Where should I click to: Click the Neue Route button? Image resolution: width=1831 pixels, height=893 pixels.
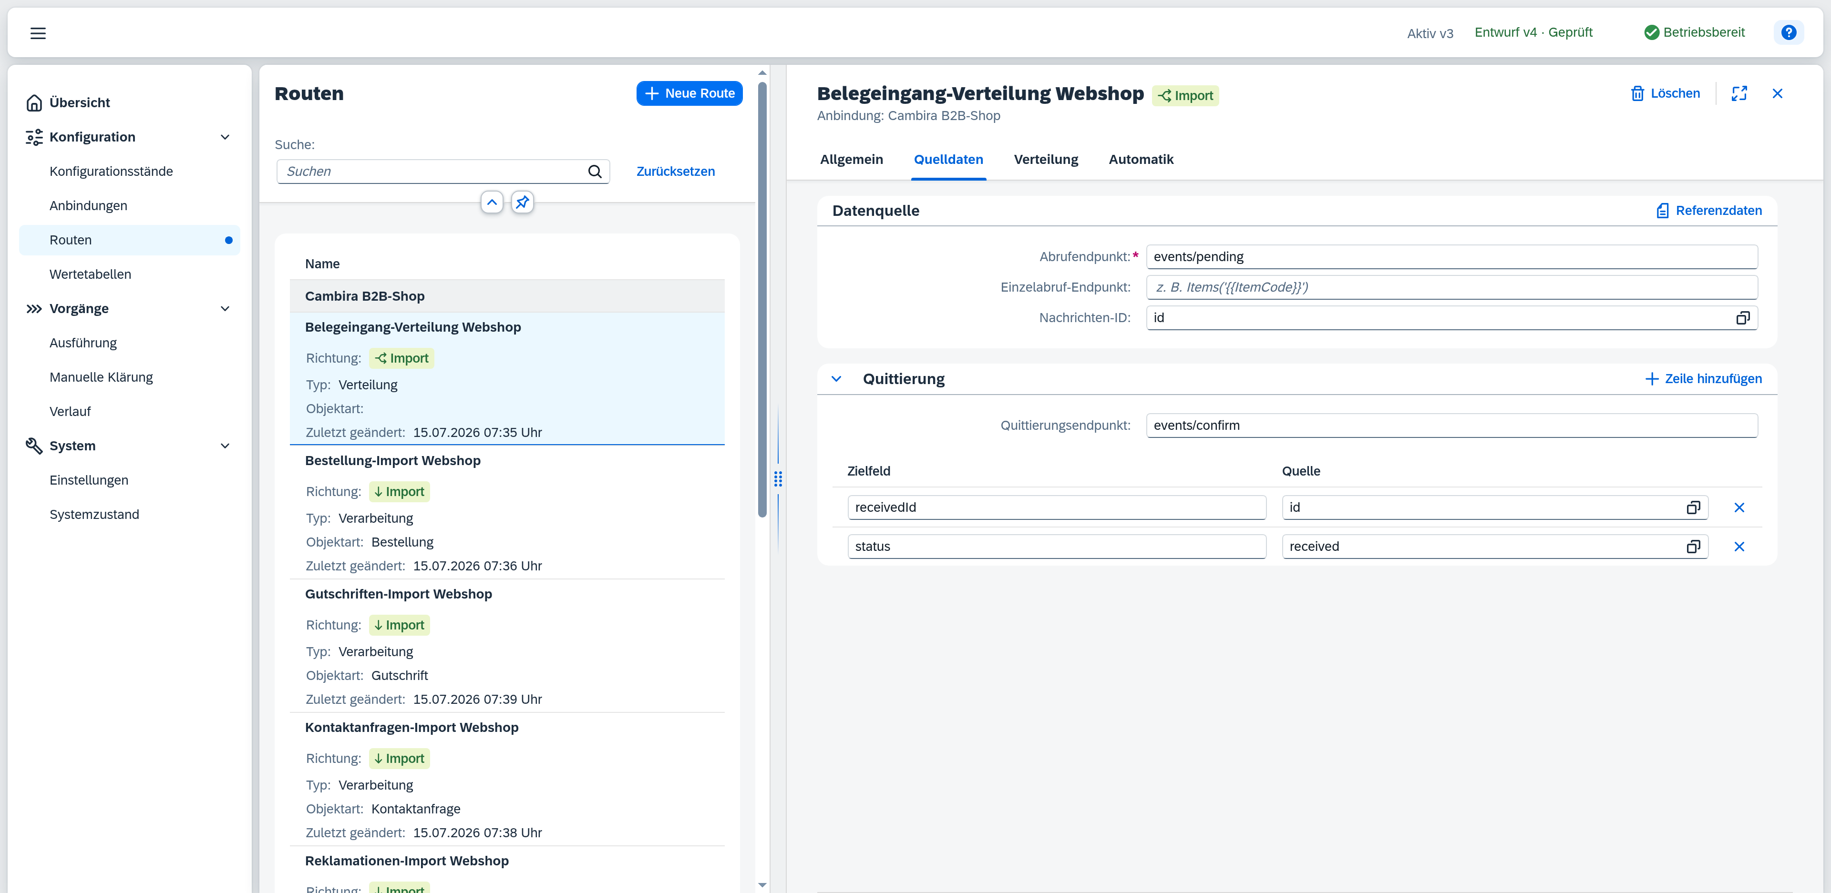point(689,94)
